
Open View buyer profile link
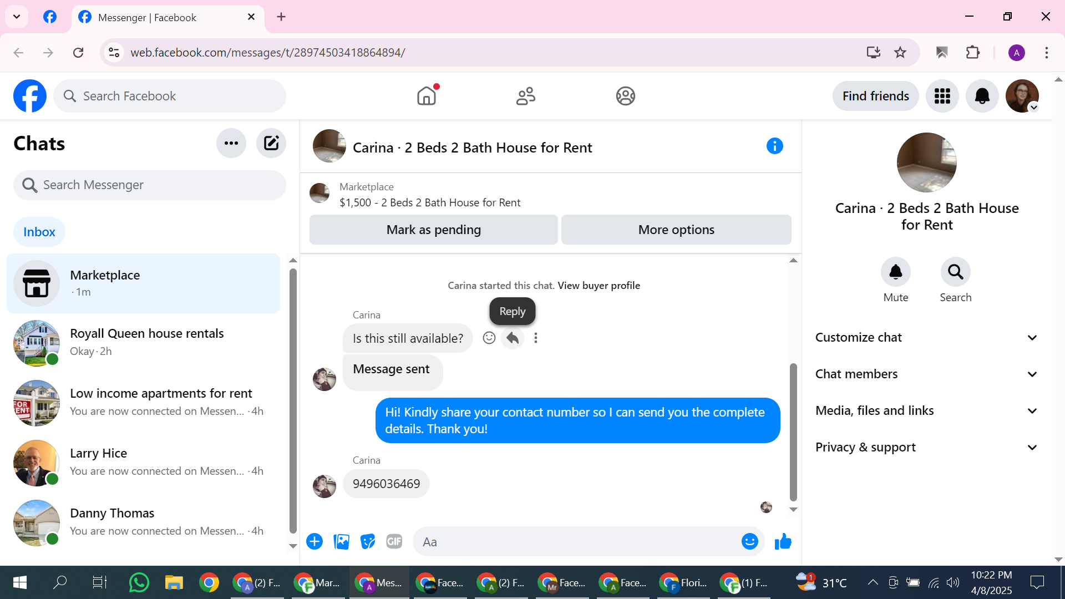[599, 285]
